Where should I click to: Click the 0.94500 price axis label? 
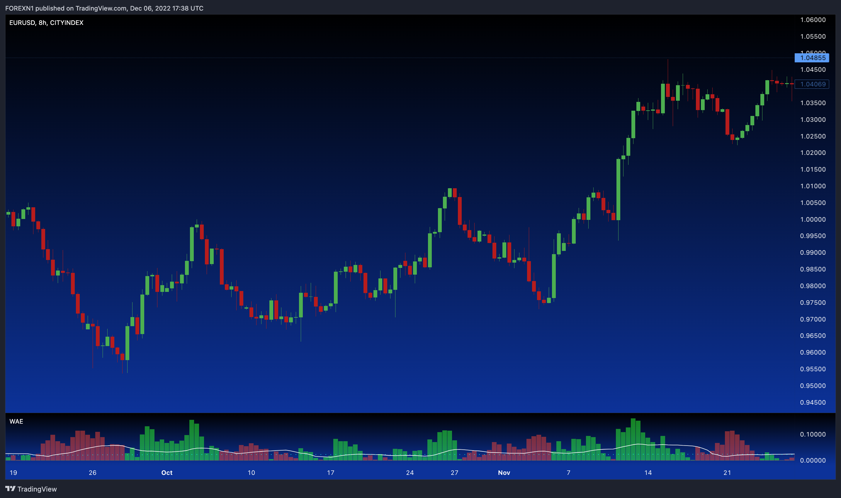813,402
